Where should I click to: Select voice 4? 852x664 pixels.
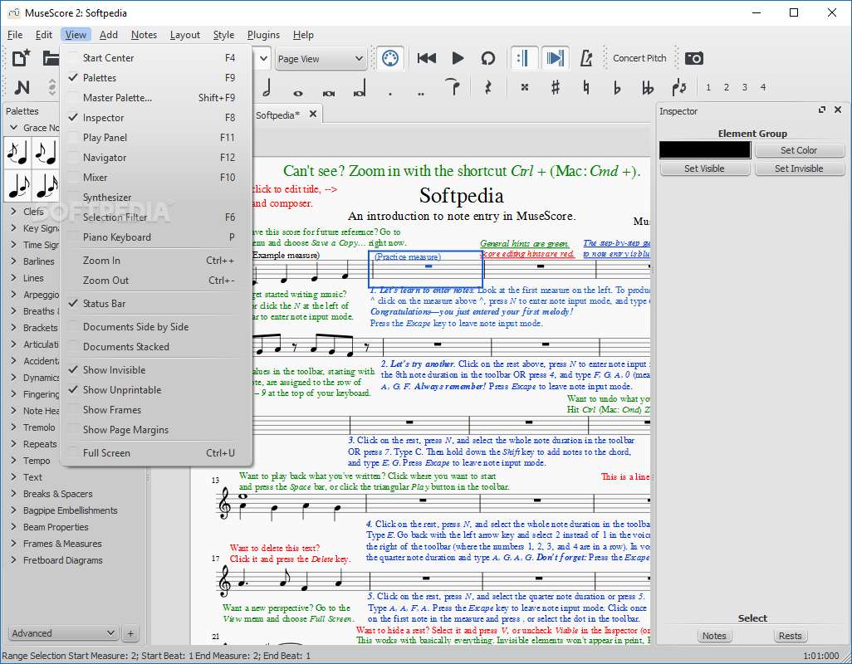click(763, 87)
